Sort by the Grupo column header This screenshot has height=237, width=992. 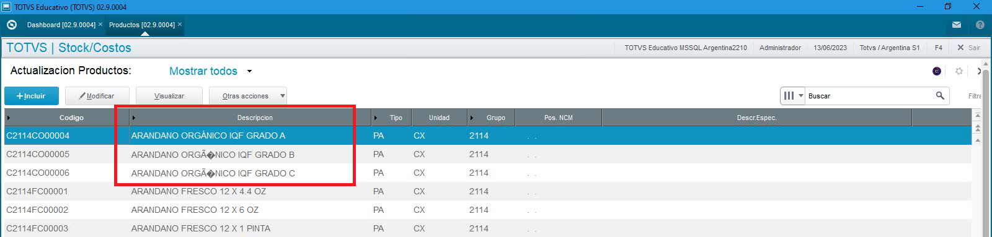click(492, 118)
